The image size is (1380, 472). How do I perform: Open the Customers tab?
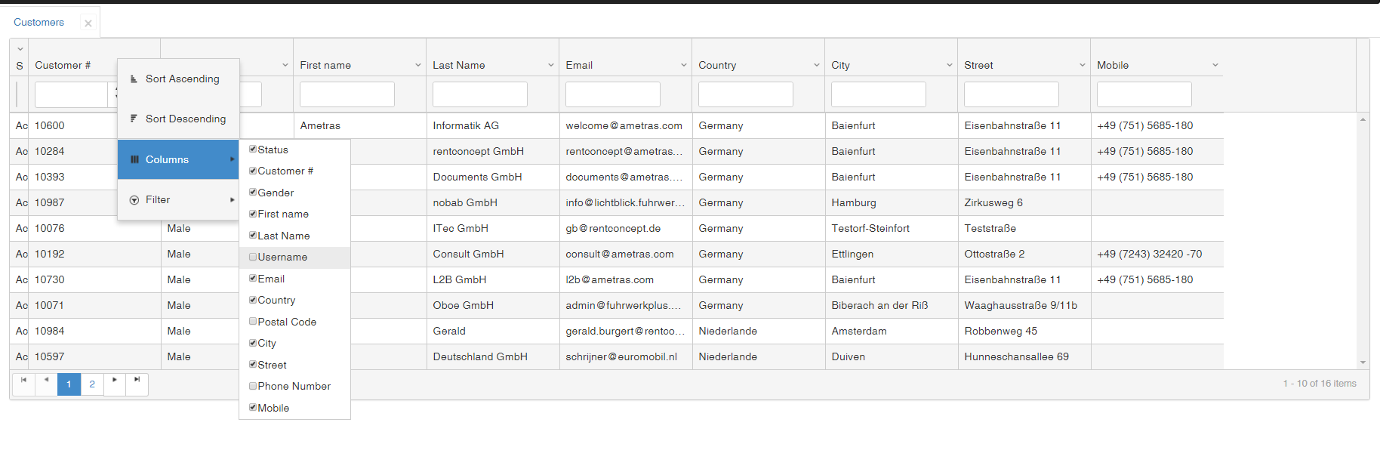39,23
